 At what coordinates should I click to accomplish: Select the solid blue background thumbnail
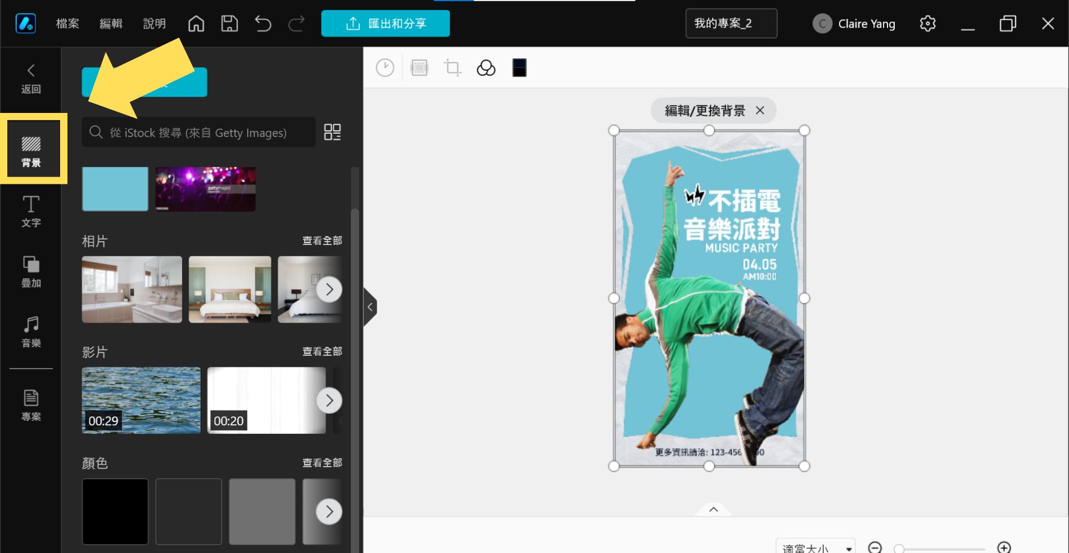coord(115,189)
